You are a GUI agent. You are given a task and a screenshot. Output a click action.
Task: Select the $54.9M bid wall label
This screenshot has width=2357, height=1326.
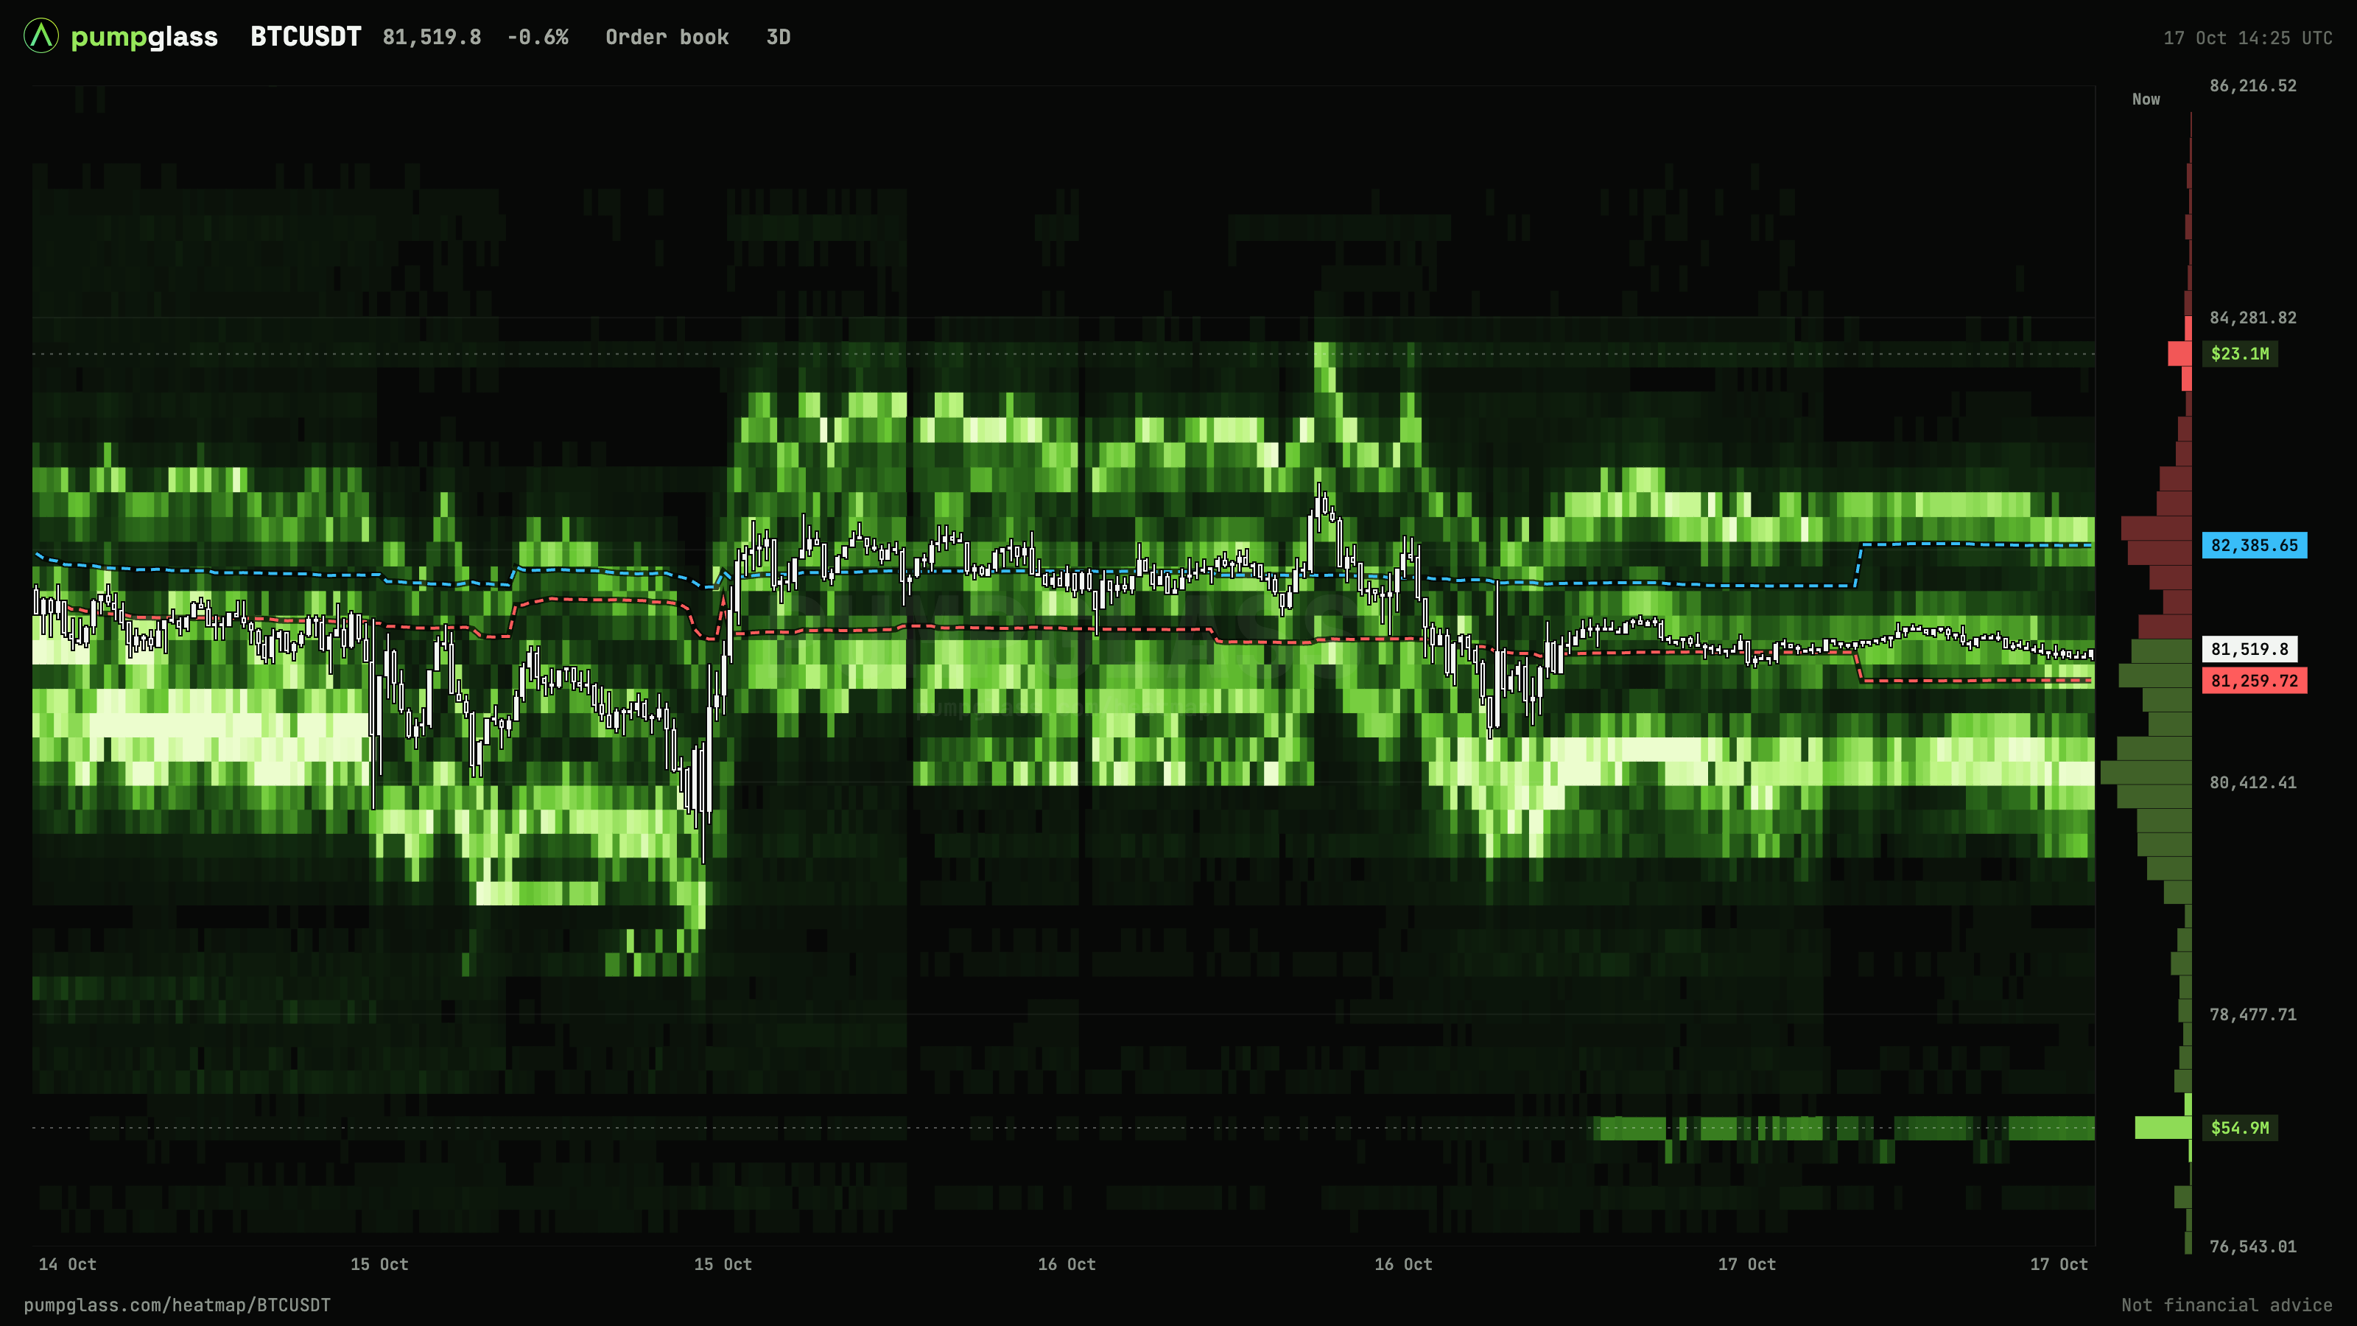(2240, 1127)
